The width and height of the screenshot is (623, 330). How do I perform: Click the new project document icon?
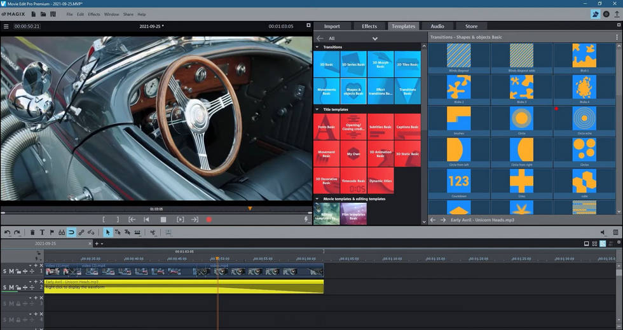33,15
